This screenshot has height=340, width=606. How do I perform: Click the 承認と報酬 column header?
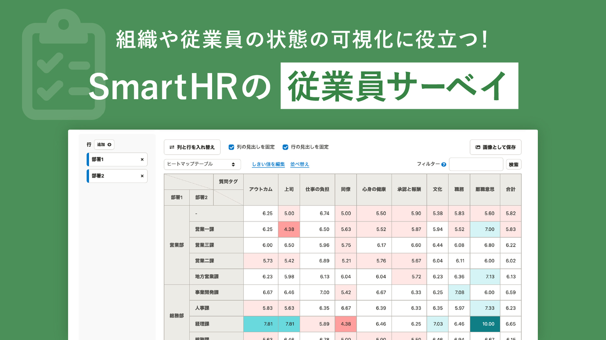pos(409,189)
